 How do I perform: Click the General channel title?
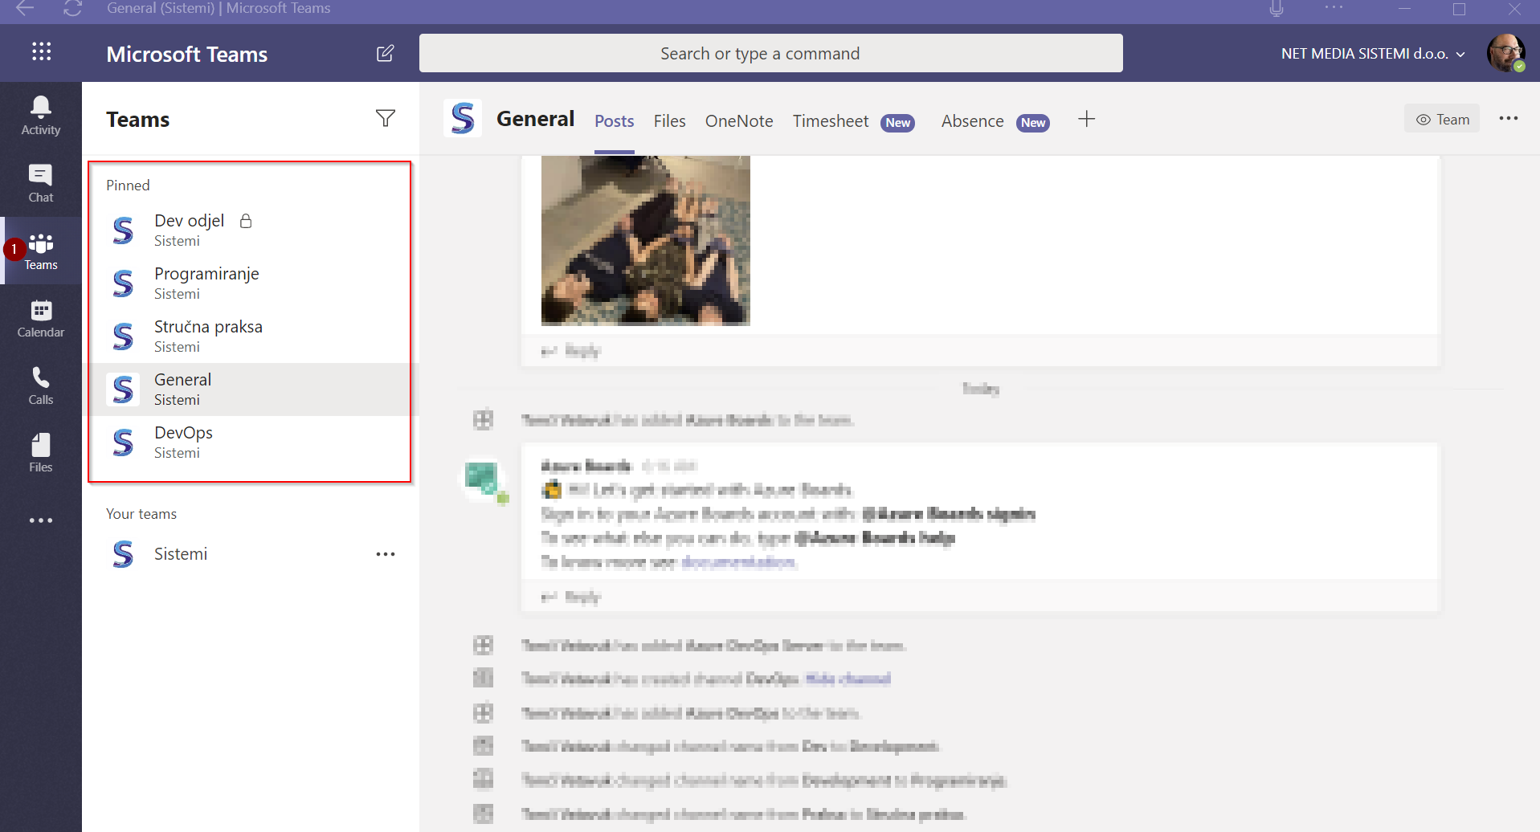(x=536, y=119)
